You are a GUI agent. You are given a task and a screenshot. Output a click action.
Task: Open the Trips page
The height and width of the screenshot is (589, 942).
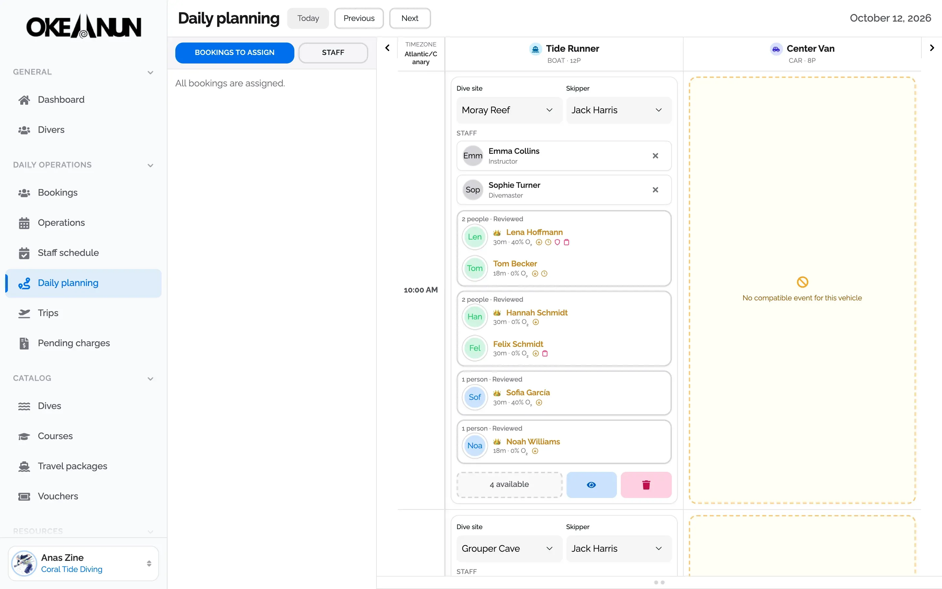(83, 313)
